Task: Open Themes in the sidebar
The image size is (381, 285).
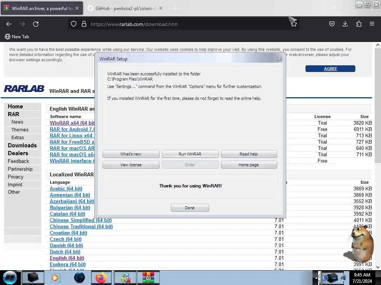Action: (20, 130)
